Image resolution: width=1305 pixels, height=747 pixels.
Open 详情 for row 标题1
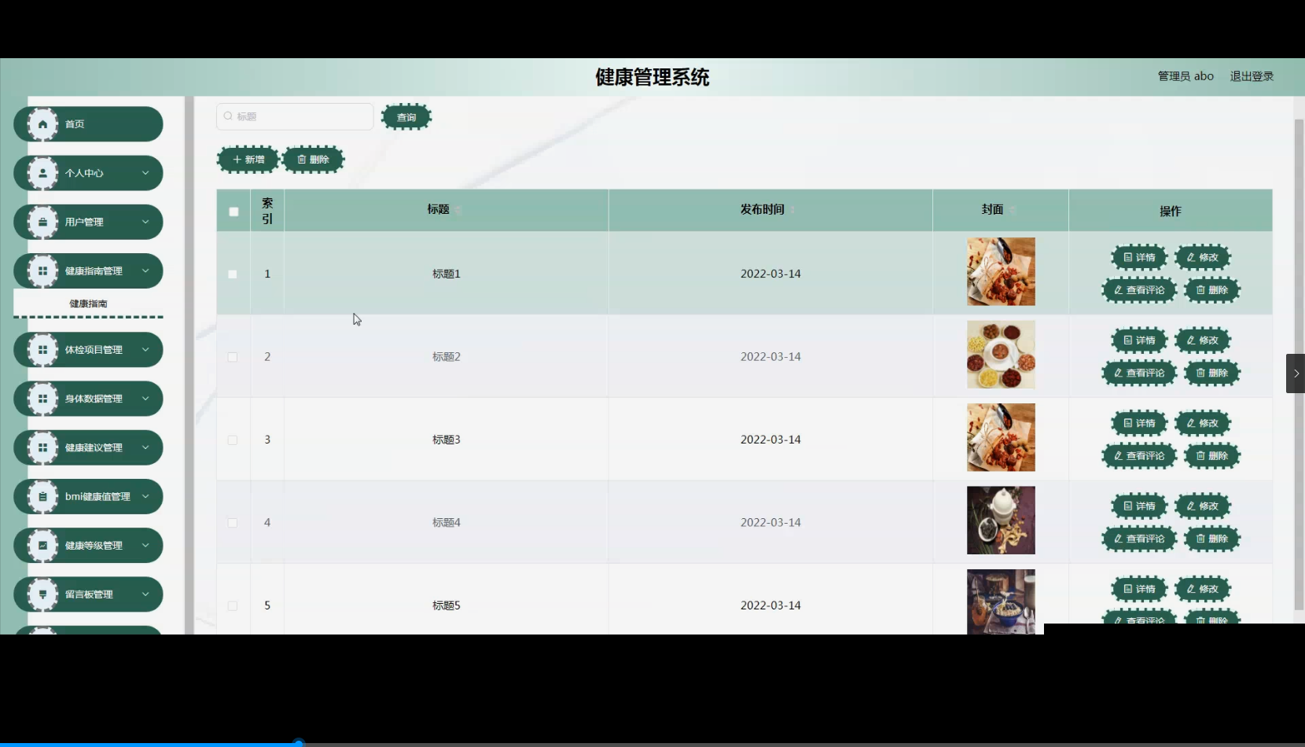1139,257
